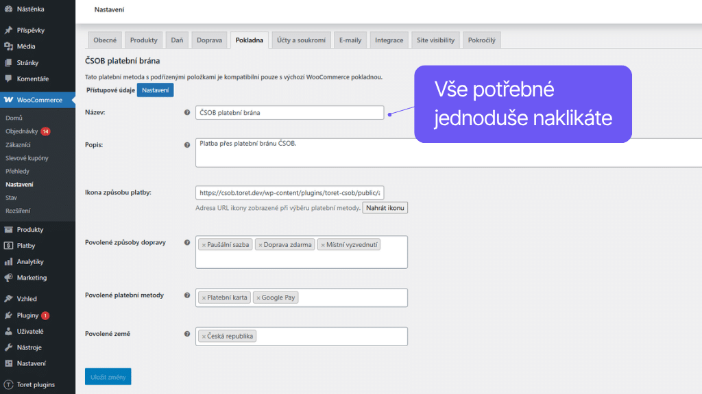
Task: Select the Pokladna tab
Action: coord(250,40)
